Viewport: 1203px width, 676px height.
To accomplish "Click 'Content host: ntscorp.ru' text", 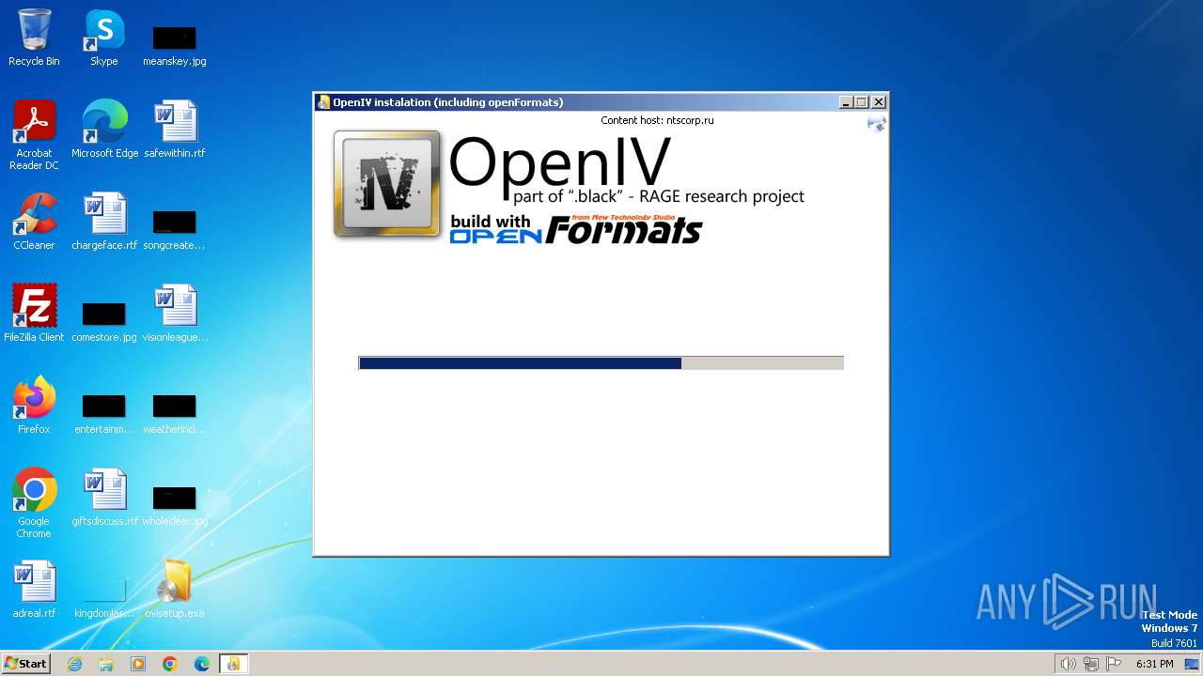I will [x=657, y=120].
